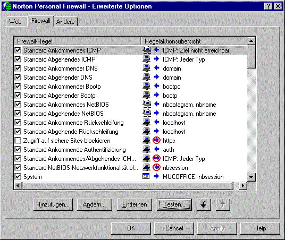285x240 pixels.
Task: Close the Erweiterte Optionen dialog
Action: tap(278, 6)
